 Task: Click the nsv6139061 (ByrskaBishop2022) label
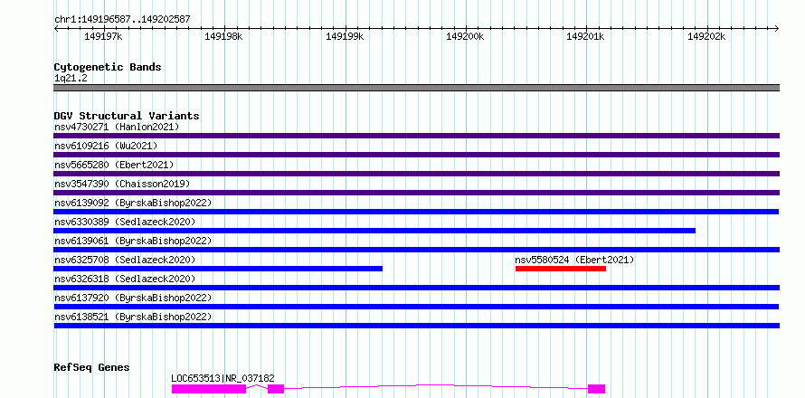pyautogui.click(x=133, y=241)
